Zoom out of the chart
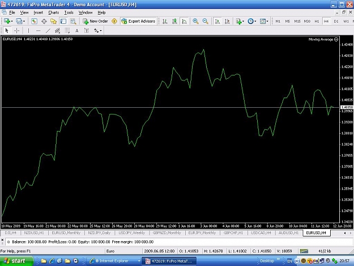The image size is (354, 266). click(x=205, y=21)
